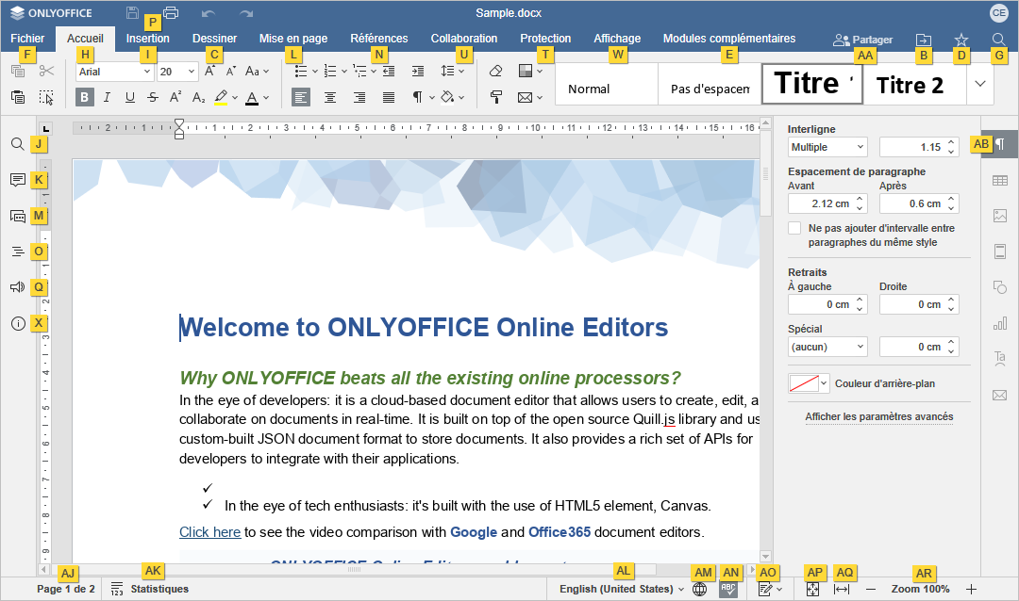Apply strikethrough formatting
Image resolution: width=1019 pixels, height=601 pixels.
click(x=153, y=97)
